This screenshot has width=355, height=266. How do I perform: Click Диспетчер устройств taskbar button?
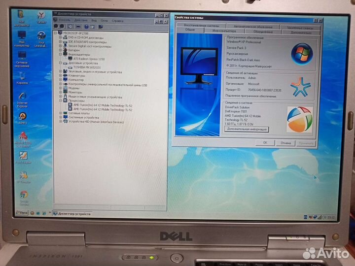[72, 214]
